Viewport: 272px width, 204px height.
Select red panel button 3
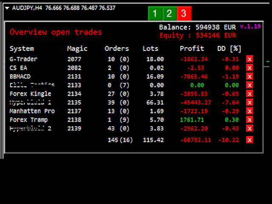(184, 13)
